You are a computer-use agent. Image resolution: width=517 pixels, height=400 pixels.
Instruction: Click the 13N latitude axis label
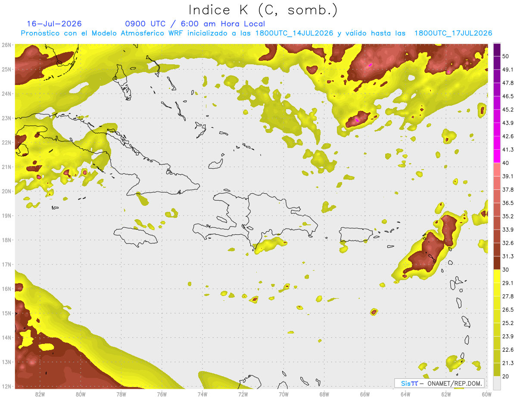pyautogui.click(x=6, y=362)
